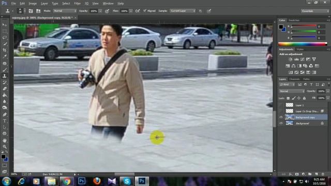Select the Eyedropper tool
Viewport: 331px width, 186px height.
[x=5, y=56]
